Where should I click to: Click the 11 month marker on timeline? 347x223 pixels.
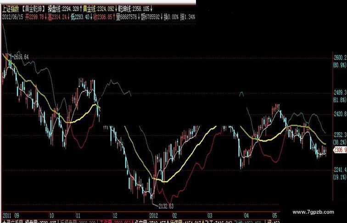78,216
